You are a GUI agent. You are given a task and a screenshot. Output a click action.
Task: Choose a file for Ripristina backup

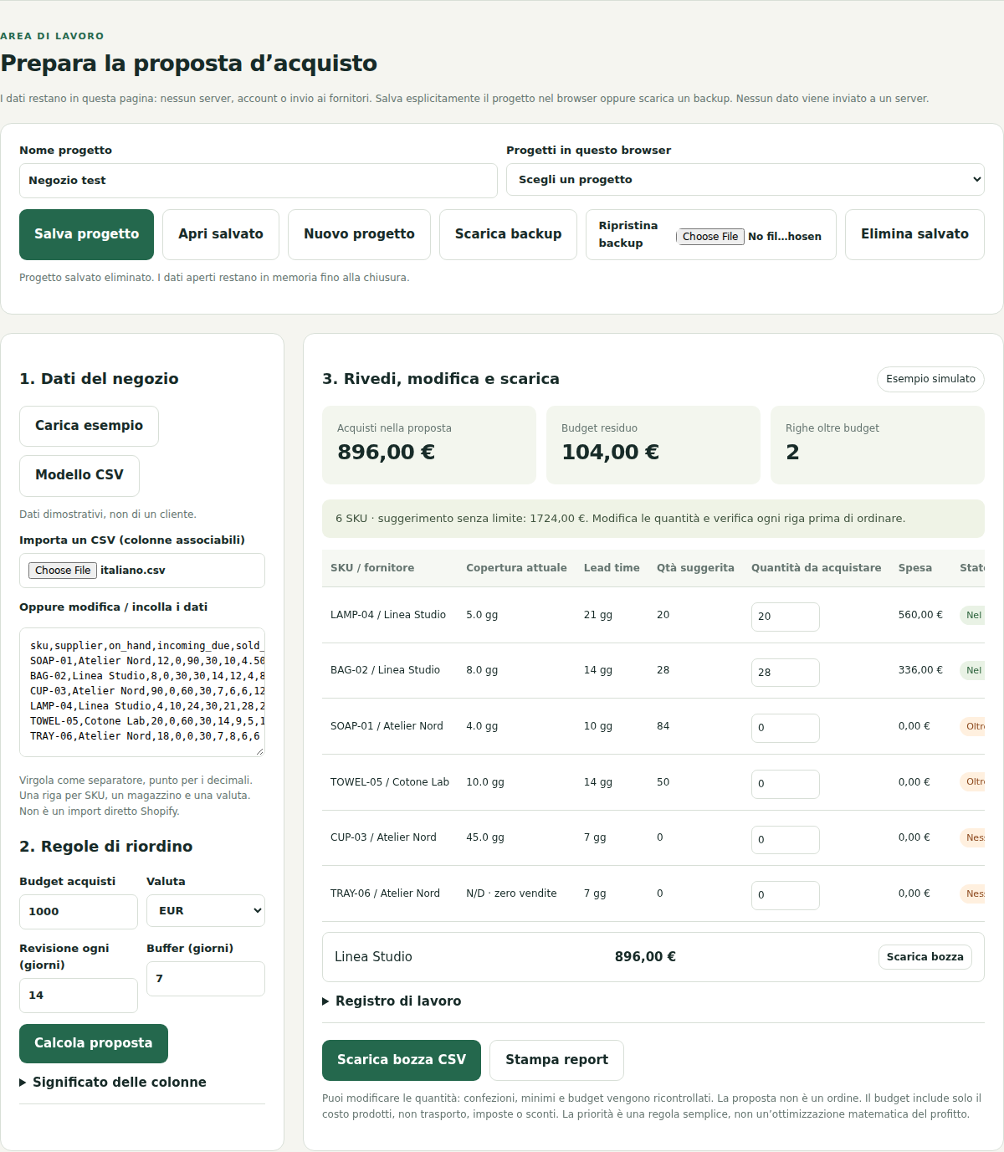(710, 237)
